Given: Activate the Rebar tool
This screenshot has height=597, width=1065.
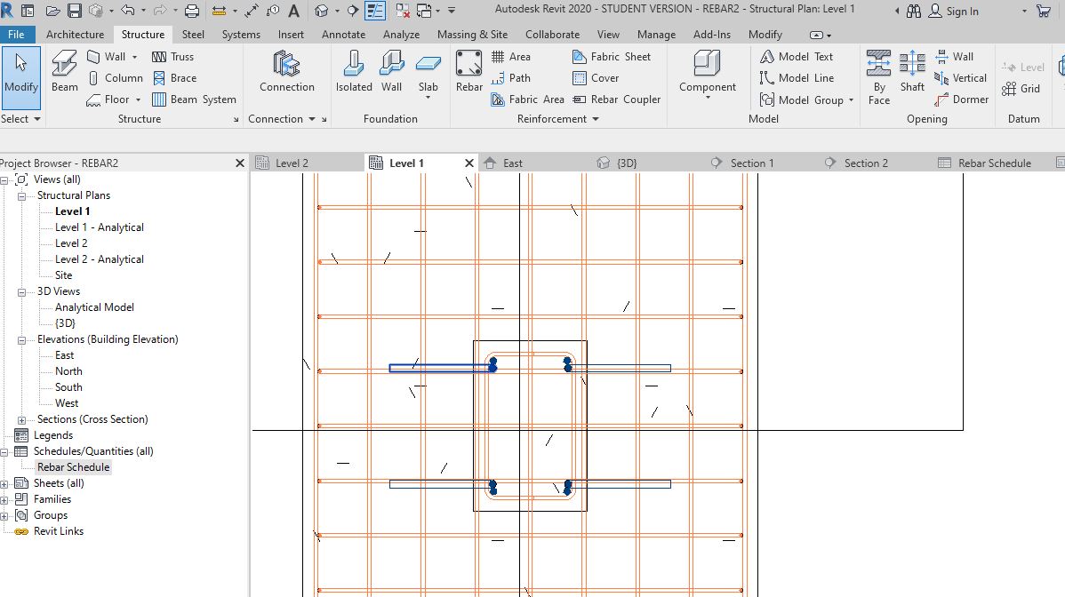Looking at the screenshot, I should pyautogui.click(x=468, y=71).
